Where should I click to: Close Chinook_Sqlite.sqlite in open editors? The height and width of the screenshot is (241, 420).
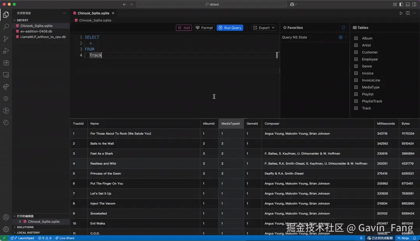[20, 222]
